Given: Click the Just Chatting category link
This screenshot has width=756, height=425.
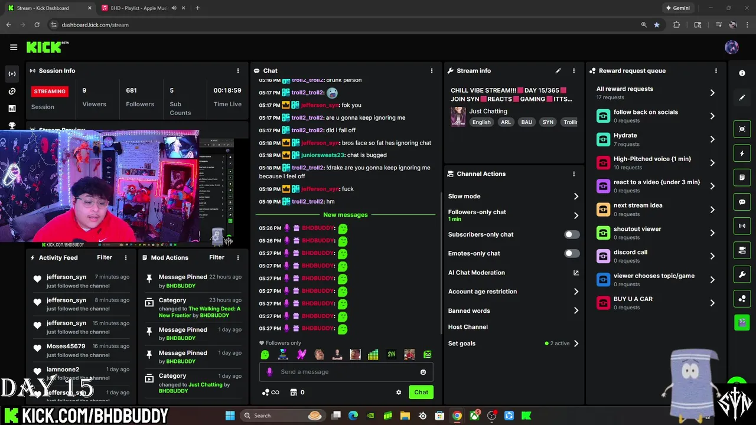Looking at the screenshot, I should [x=206, y=385].
